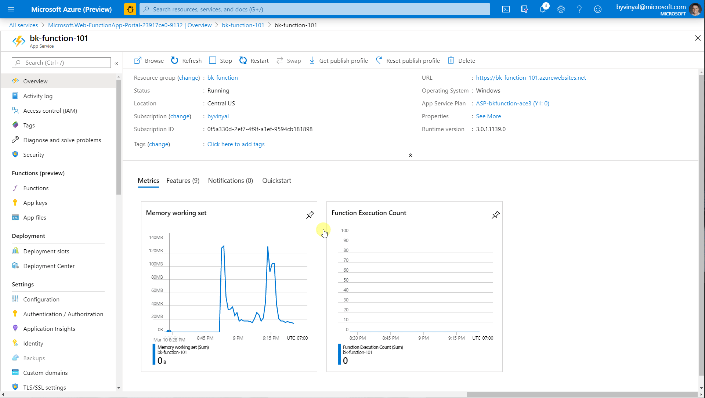This screenshot has height=398, width=705.
Task: Click the Restart function app icon
Action: click(243, 61)
